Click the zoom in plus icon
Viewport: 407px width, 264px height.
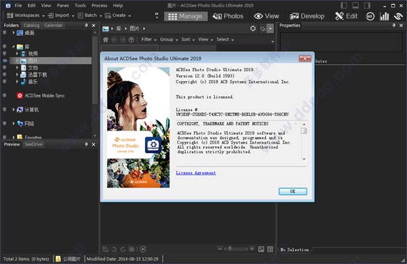point(252,249)
